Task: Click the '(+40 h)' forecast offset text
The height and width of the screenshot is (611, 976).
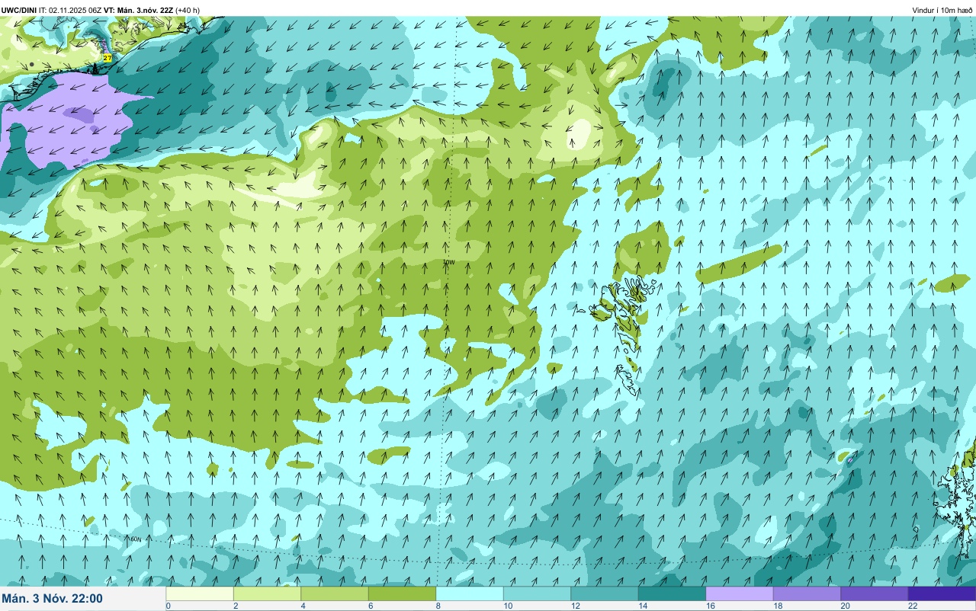Action: pyautogui.click(x=188, y=10)
